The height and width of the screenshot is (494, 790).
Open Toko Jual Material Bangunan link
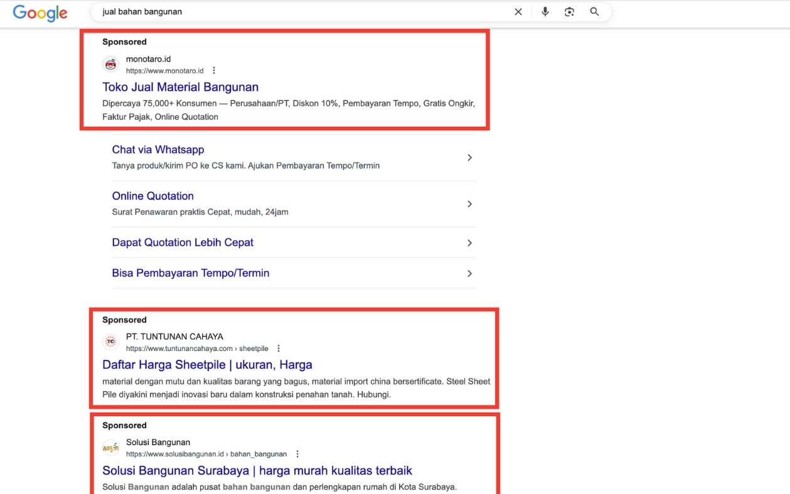point(180,87)
